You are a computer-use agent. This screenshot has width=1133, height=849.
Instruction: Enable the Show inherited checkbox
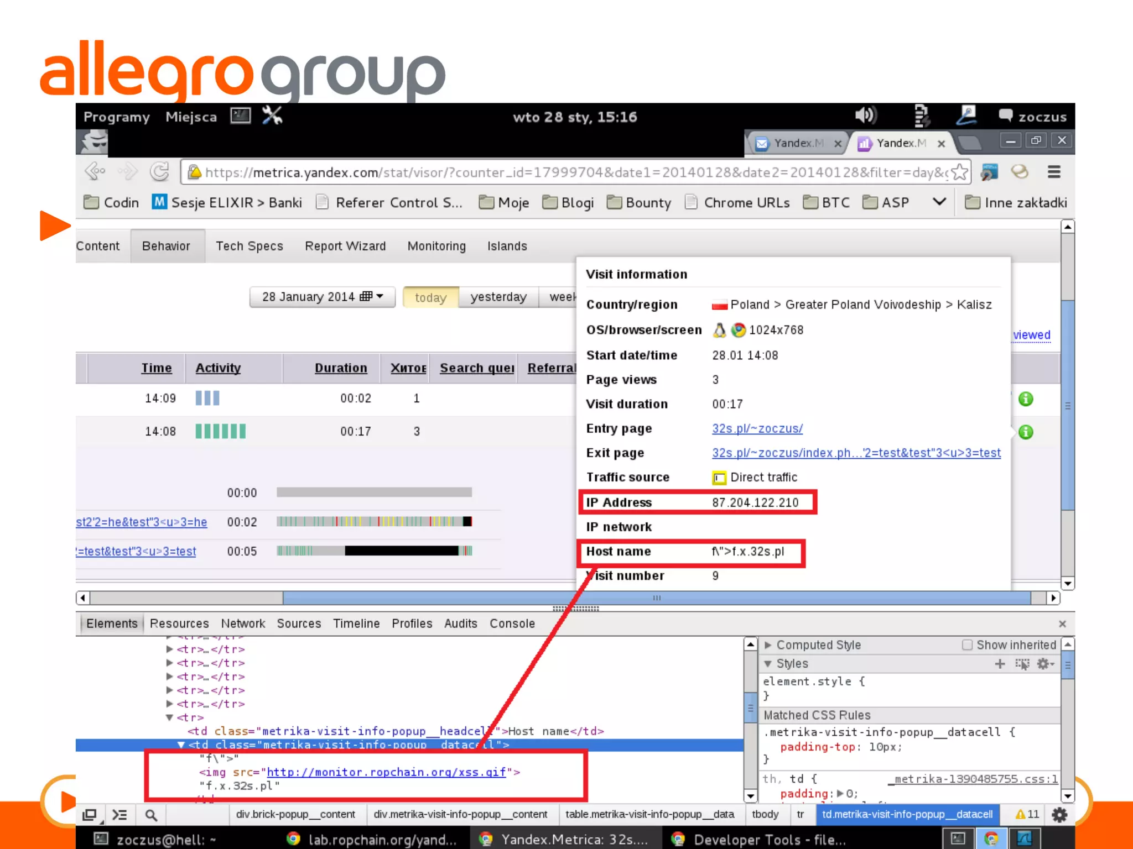[x=967, y=645]
